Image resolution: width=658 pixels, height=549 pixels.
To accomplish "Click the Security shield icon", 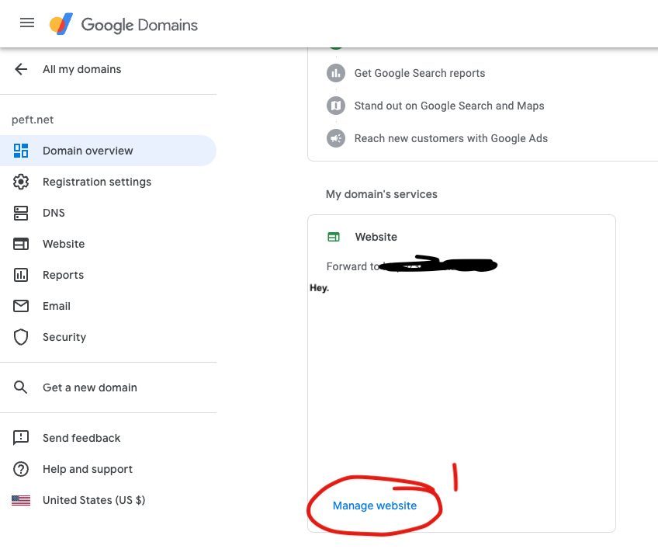I will tap(21, 337).
